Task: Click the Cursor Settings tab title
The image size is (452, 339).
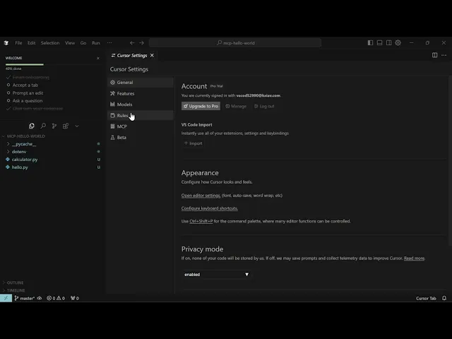Action: pyautogui.click(x=132, y=55)
